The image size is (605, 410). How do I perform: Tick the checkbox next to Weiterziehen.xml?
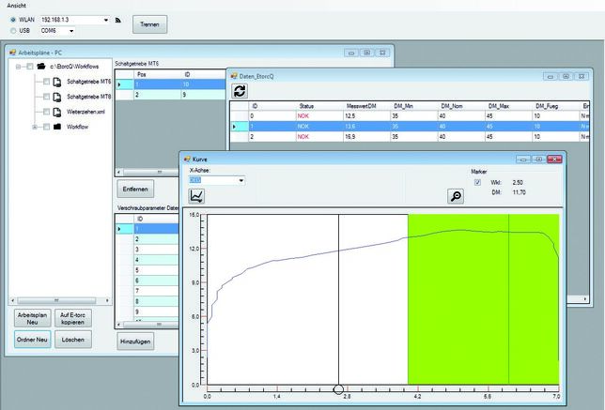pos(45,110)
